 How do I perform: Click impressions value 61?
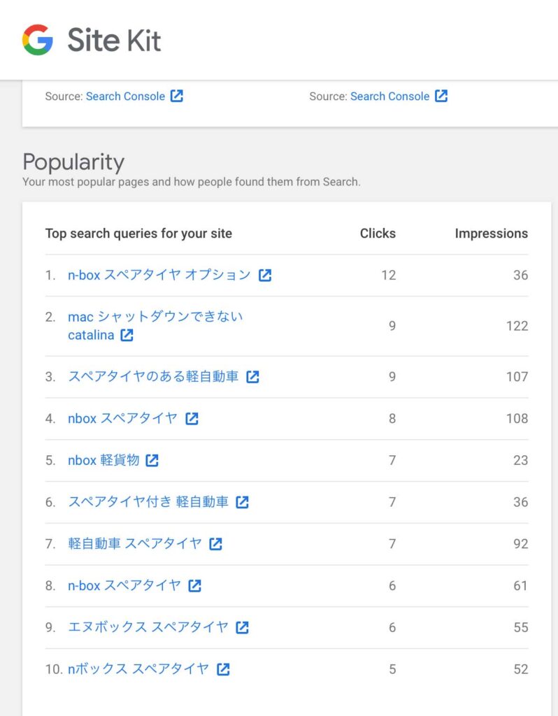[520, 585]
